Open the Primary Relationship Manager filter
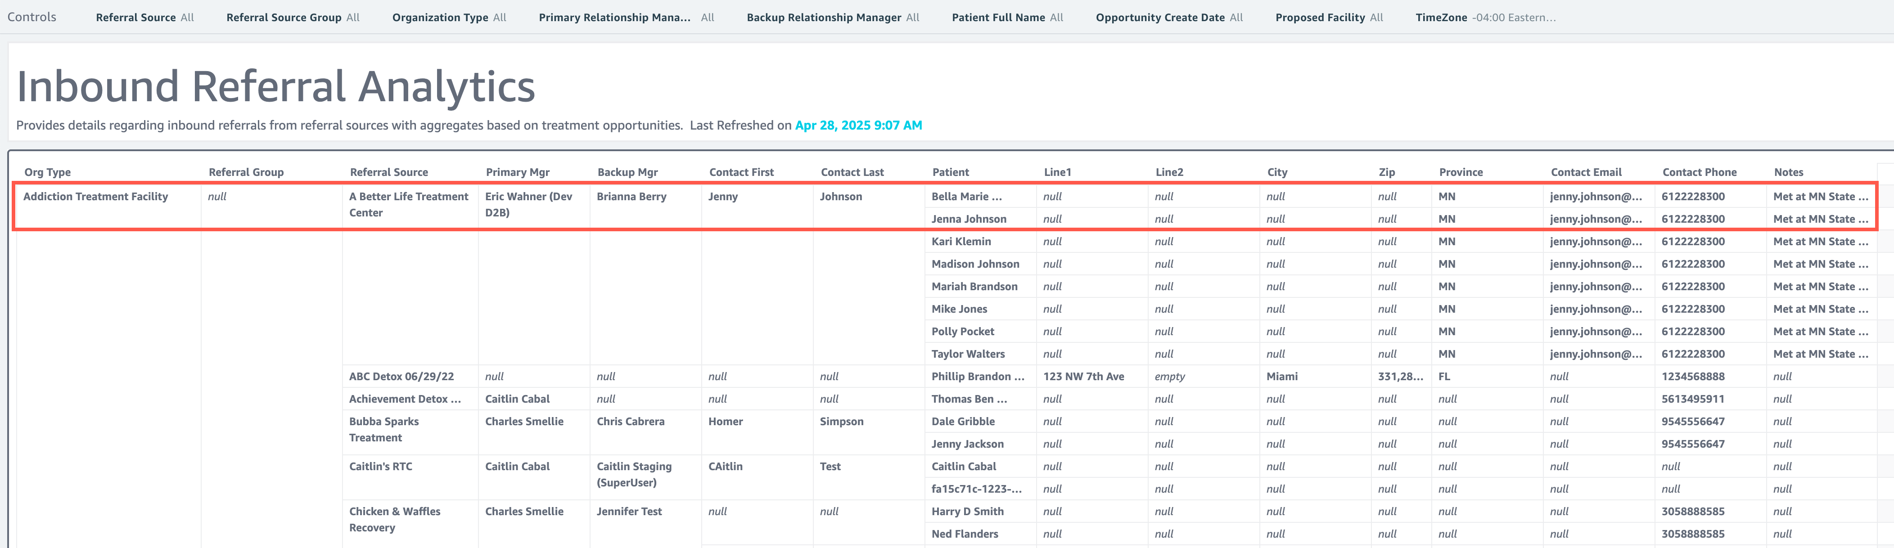The height and width of the screenshot is (548, 1894). [626, 17]
